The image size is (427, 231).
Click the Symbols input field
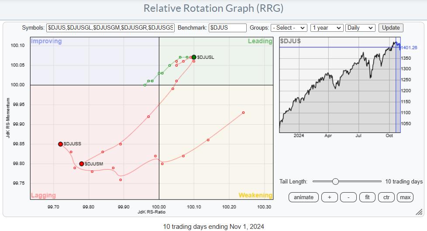[x=110, y=27]
